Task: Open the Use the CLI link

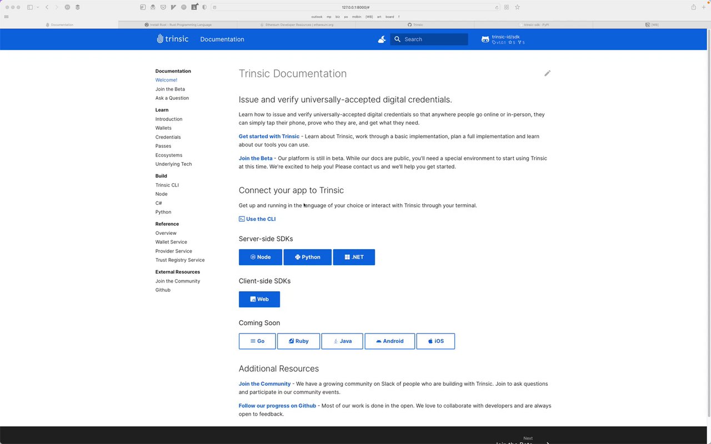Action: (257, 219)
